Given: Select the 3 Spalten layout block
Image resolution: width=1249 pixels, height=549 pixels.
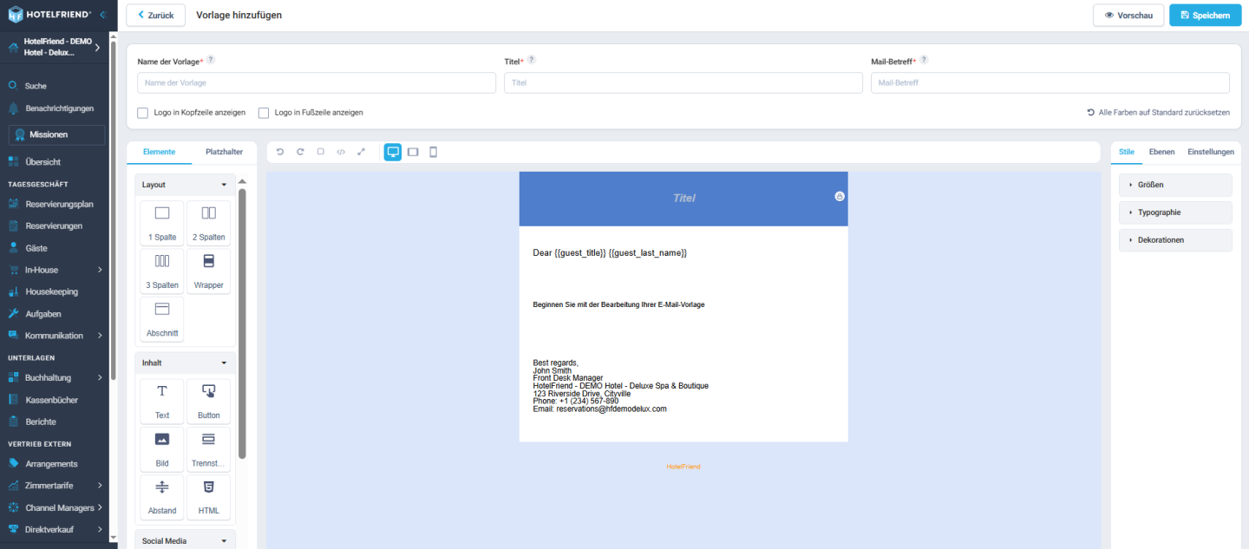Looking at the screenshot, I should [162, 271].
